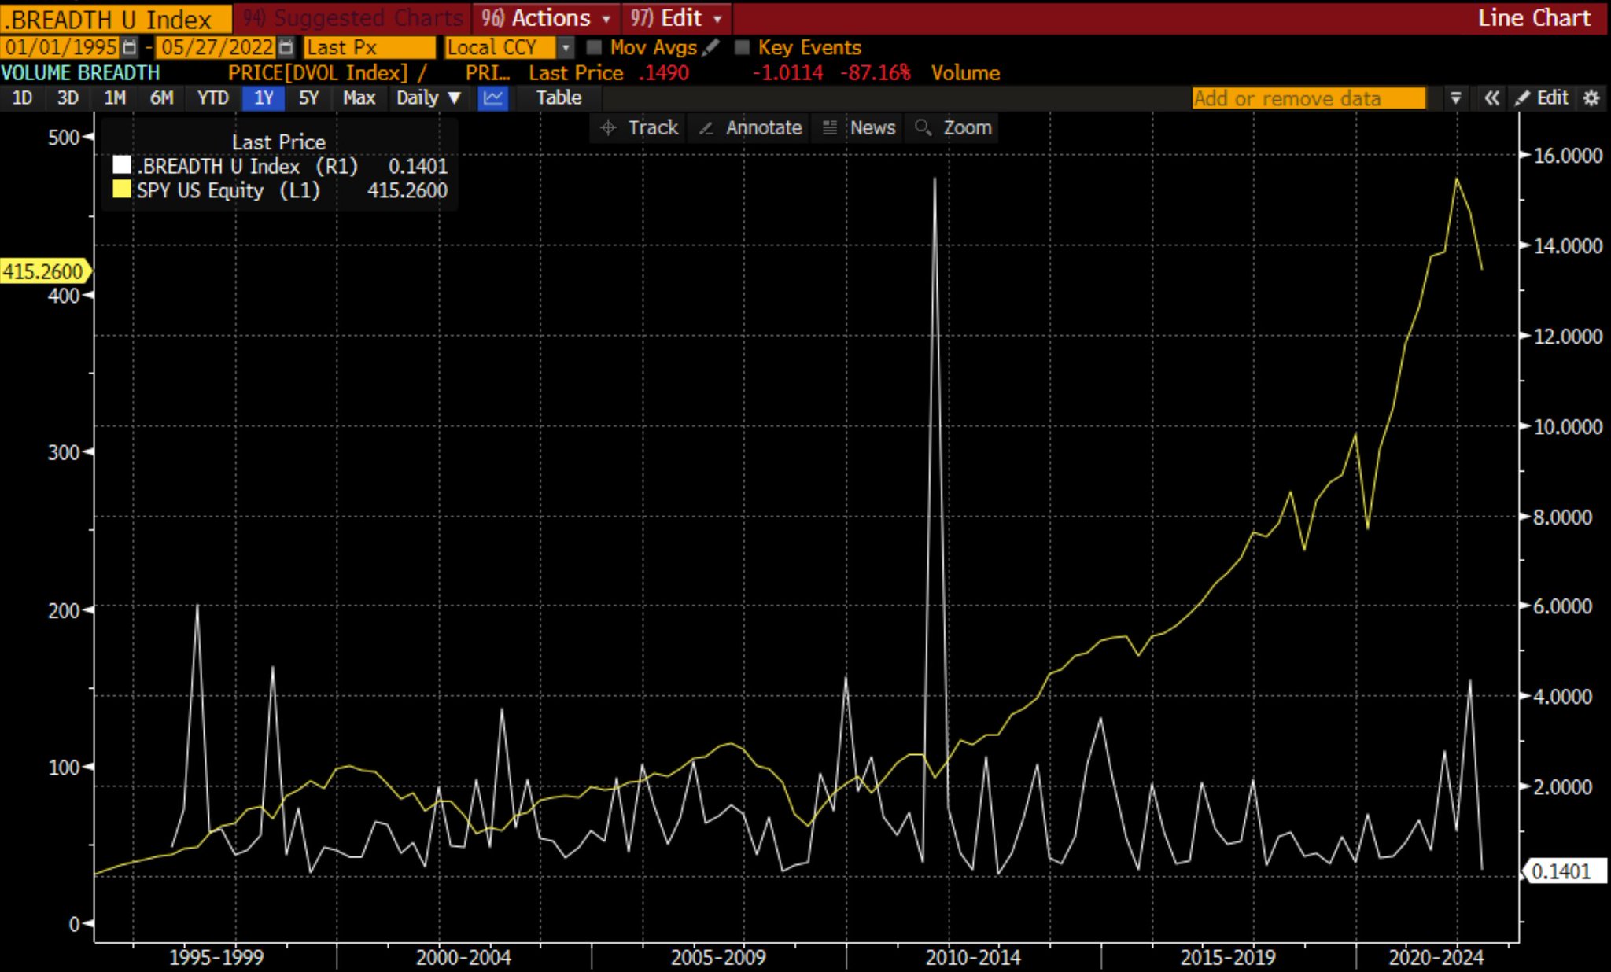This screenshot has height=972, width=1611.
Task: Expand the data options dropdown arrow
Action: (x=1455, y=98)
